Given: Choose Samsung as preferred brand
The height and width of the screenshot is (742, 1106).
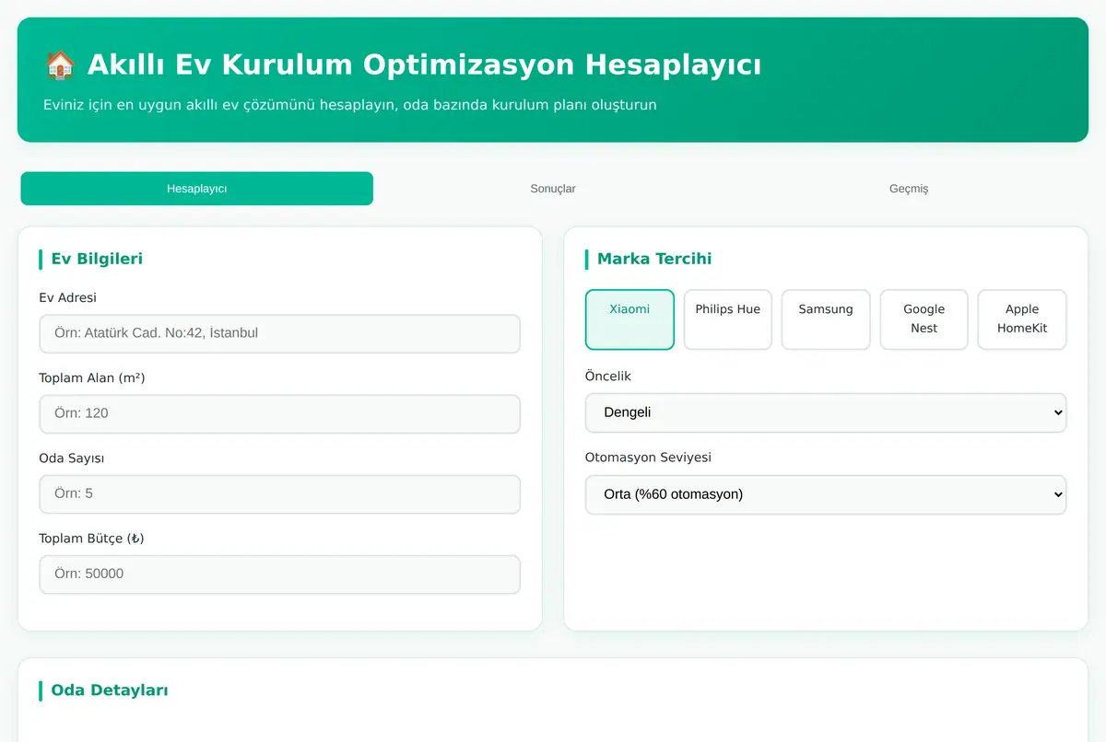Looking at the screenshot, I should point(826,319).
